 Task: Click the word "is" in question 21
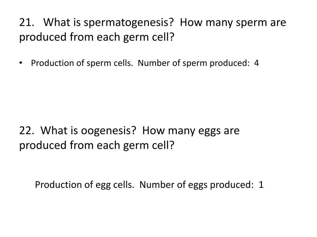(77, 22)
